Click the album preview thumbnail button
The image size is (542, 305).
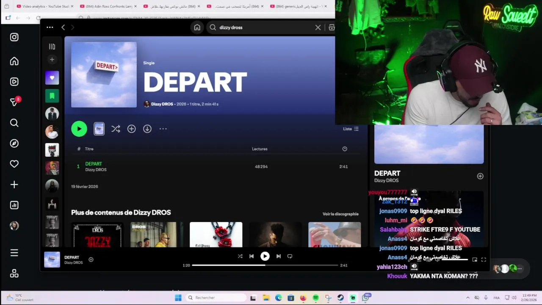tap(99, 129)
